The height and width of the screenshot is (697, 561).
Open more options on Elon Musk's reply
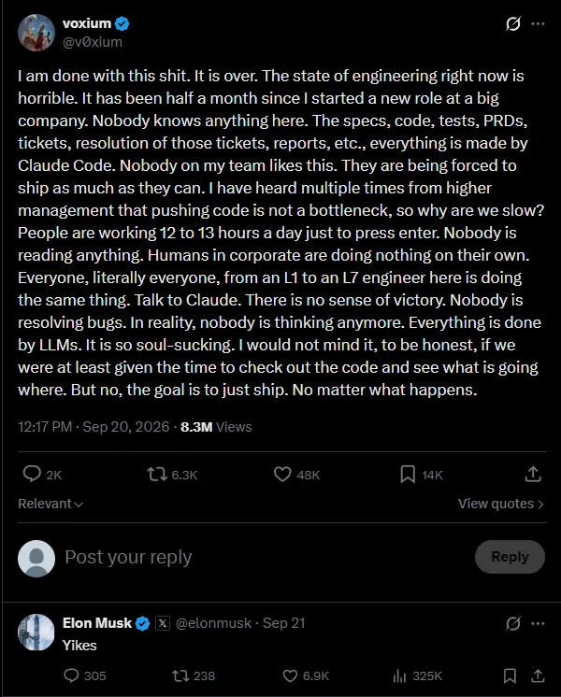click(x=538, y=623)
